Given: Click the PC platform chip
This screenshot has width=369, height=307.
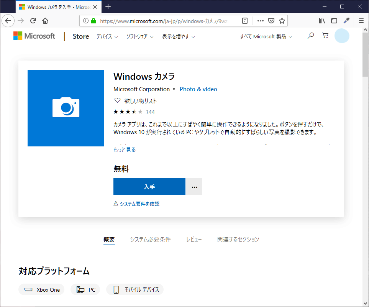Looking at the screenshot, I should [85, 290].
